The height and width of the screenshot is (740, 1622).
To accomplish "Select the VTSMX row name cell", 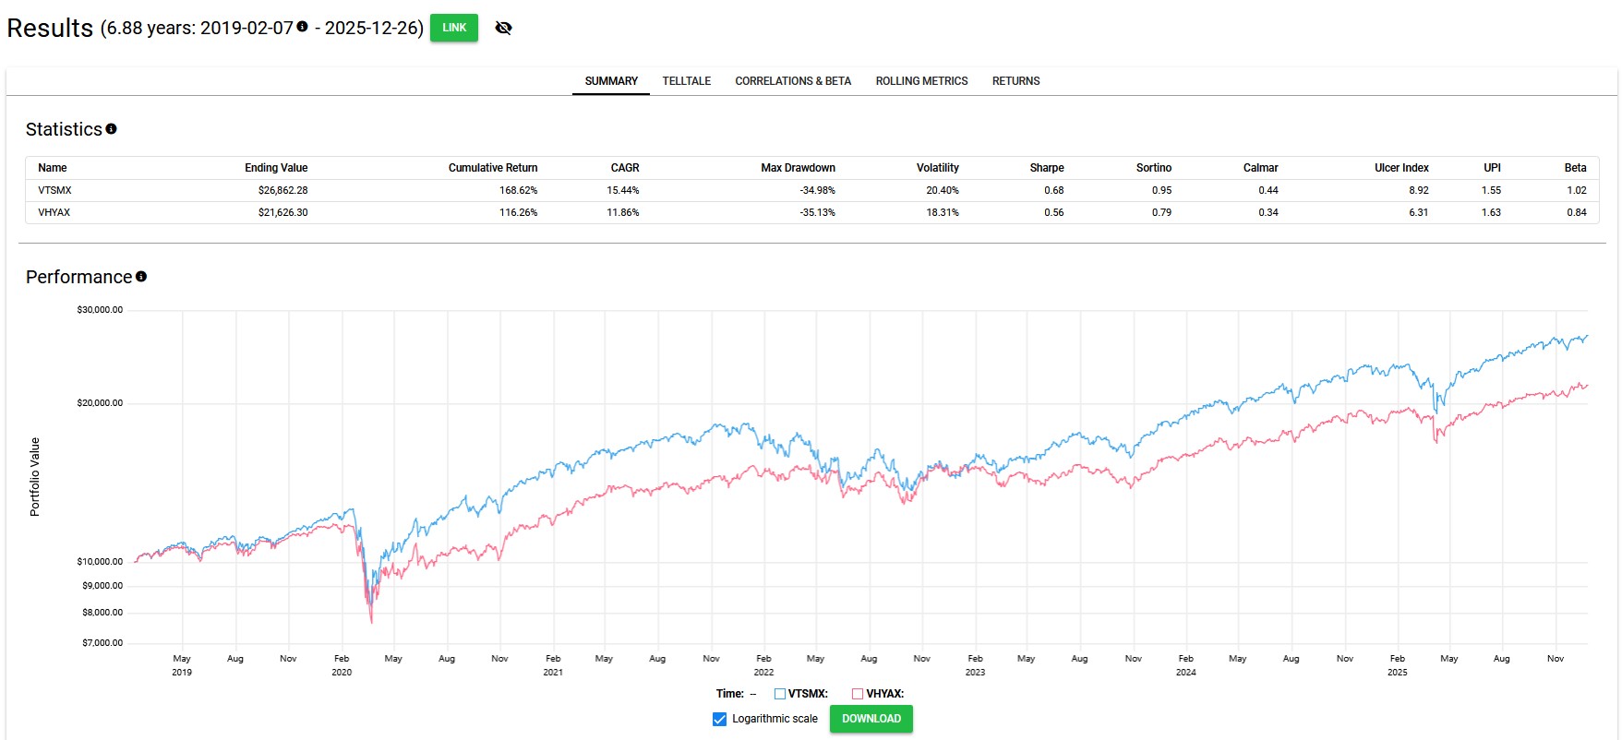I will click(x=54, y=190).
